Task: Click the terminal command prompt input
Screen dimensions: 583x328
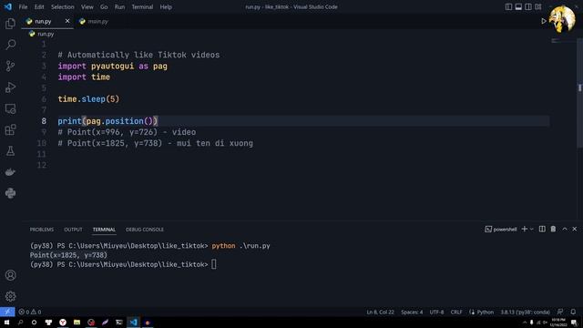Action: [214, 264]
